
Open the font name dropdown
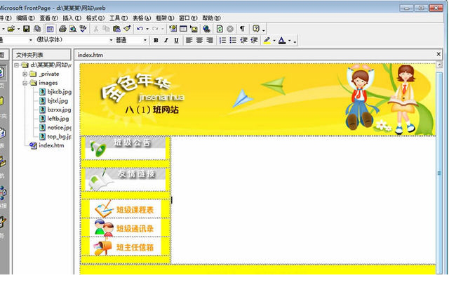[111, 40]
